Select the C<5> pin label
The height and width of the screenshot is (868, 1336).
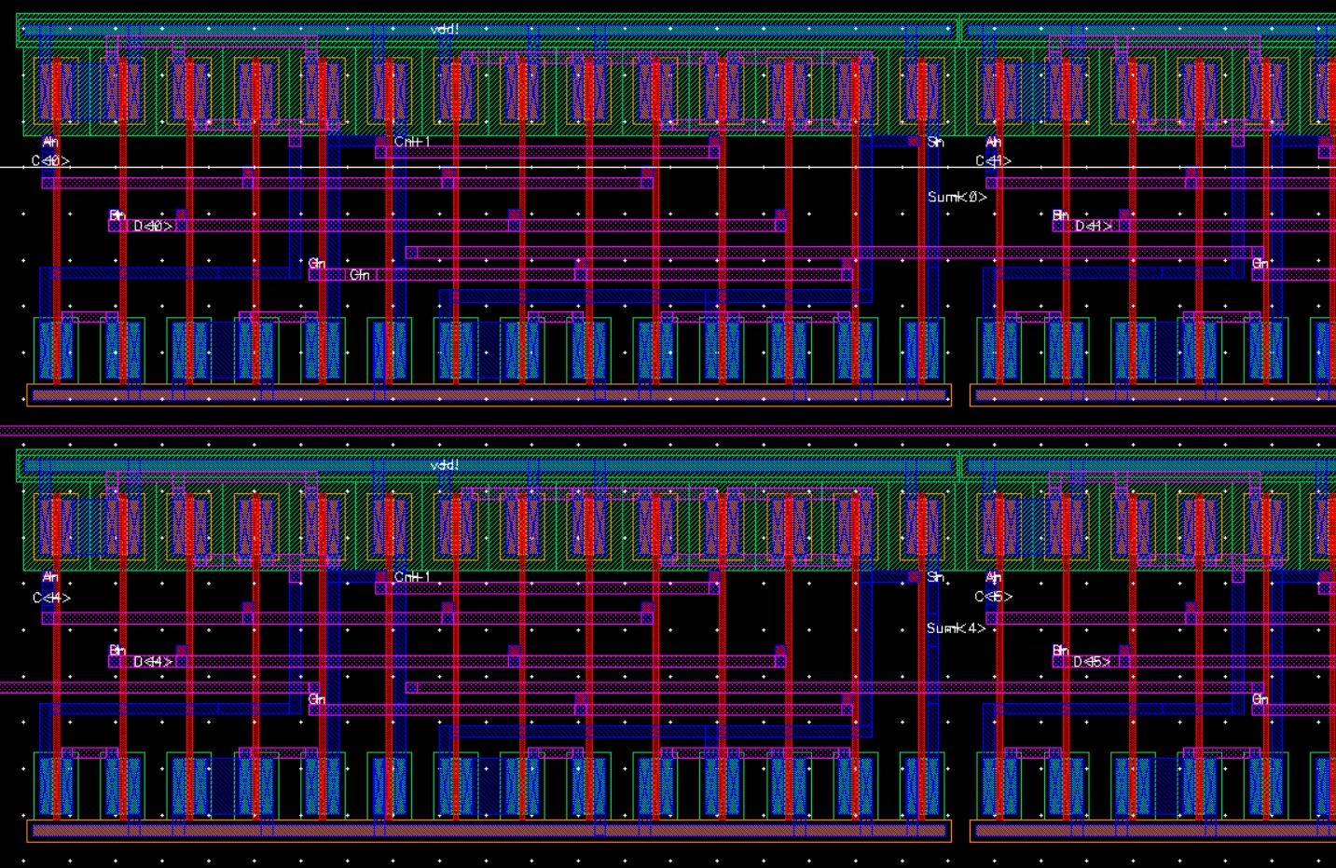tap(994, 597)
